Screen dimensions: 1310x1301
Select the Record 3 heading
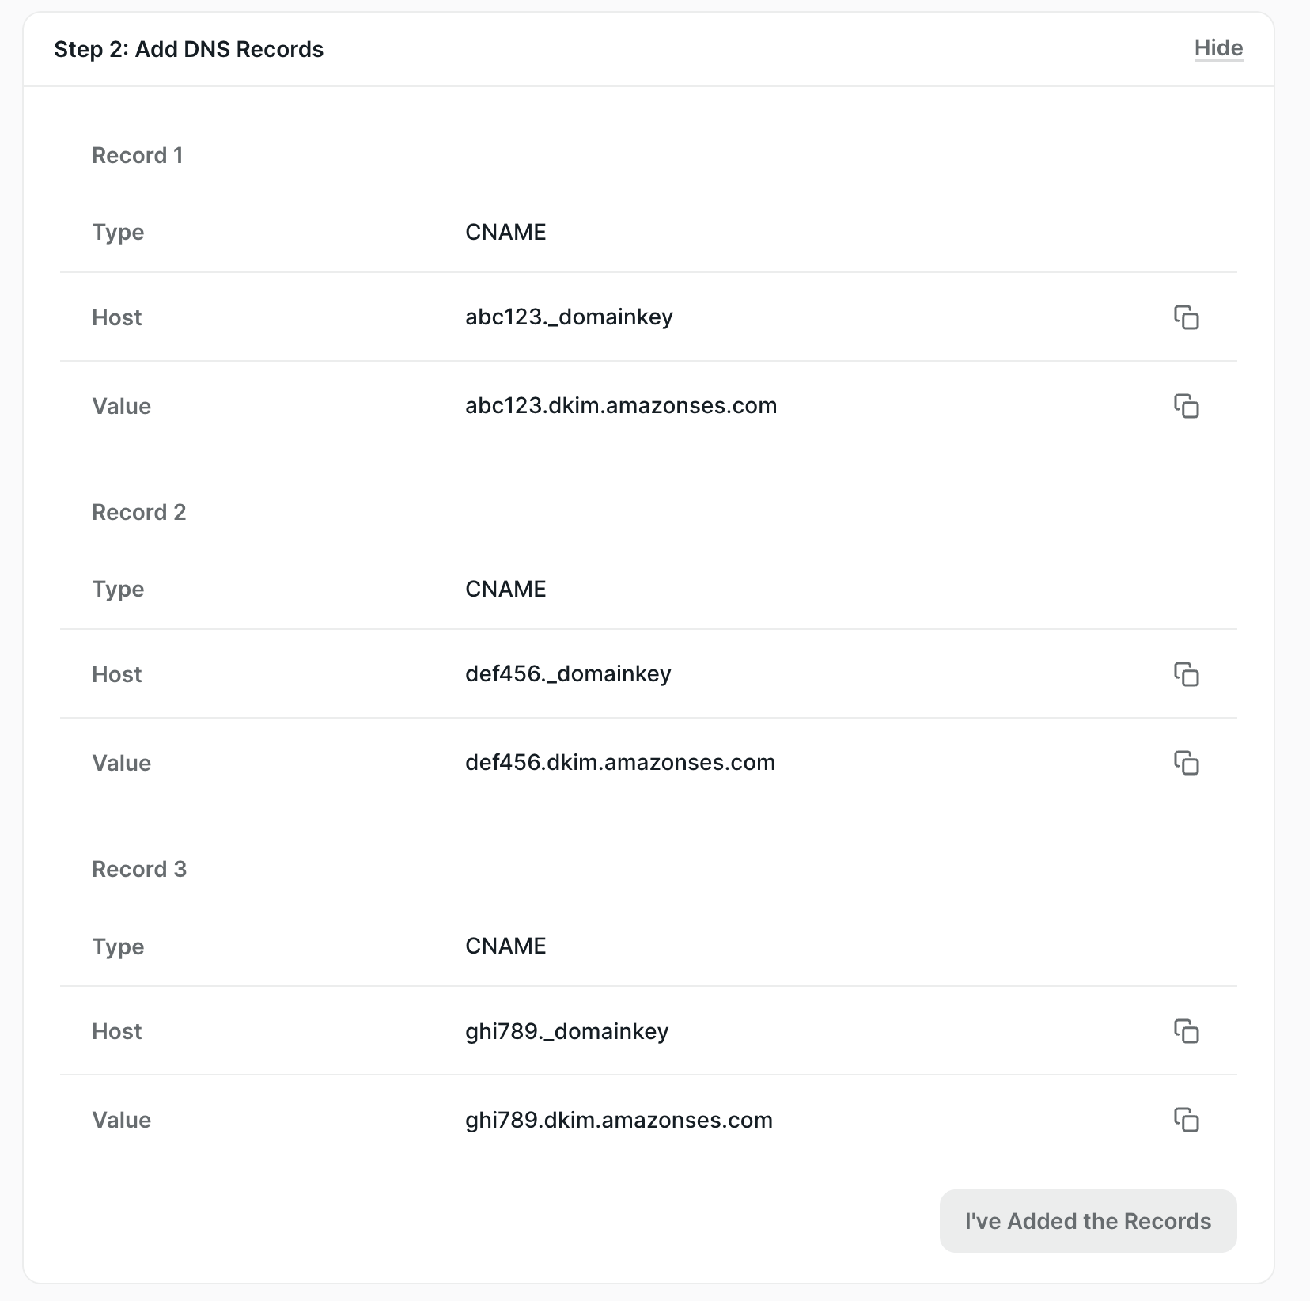(x=140, y=869)
